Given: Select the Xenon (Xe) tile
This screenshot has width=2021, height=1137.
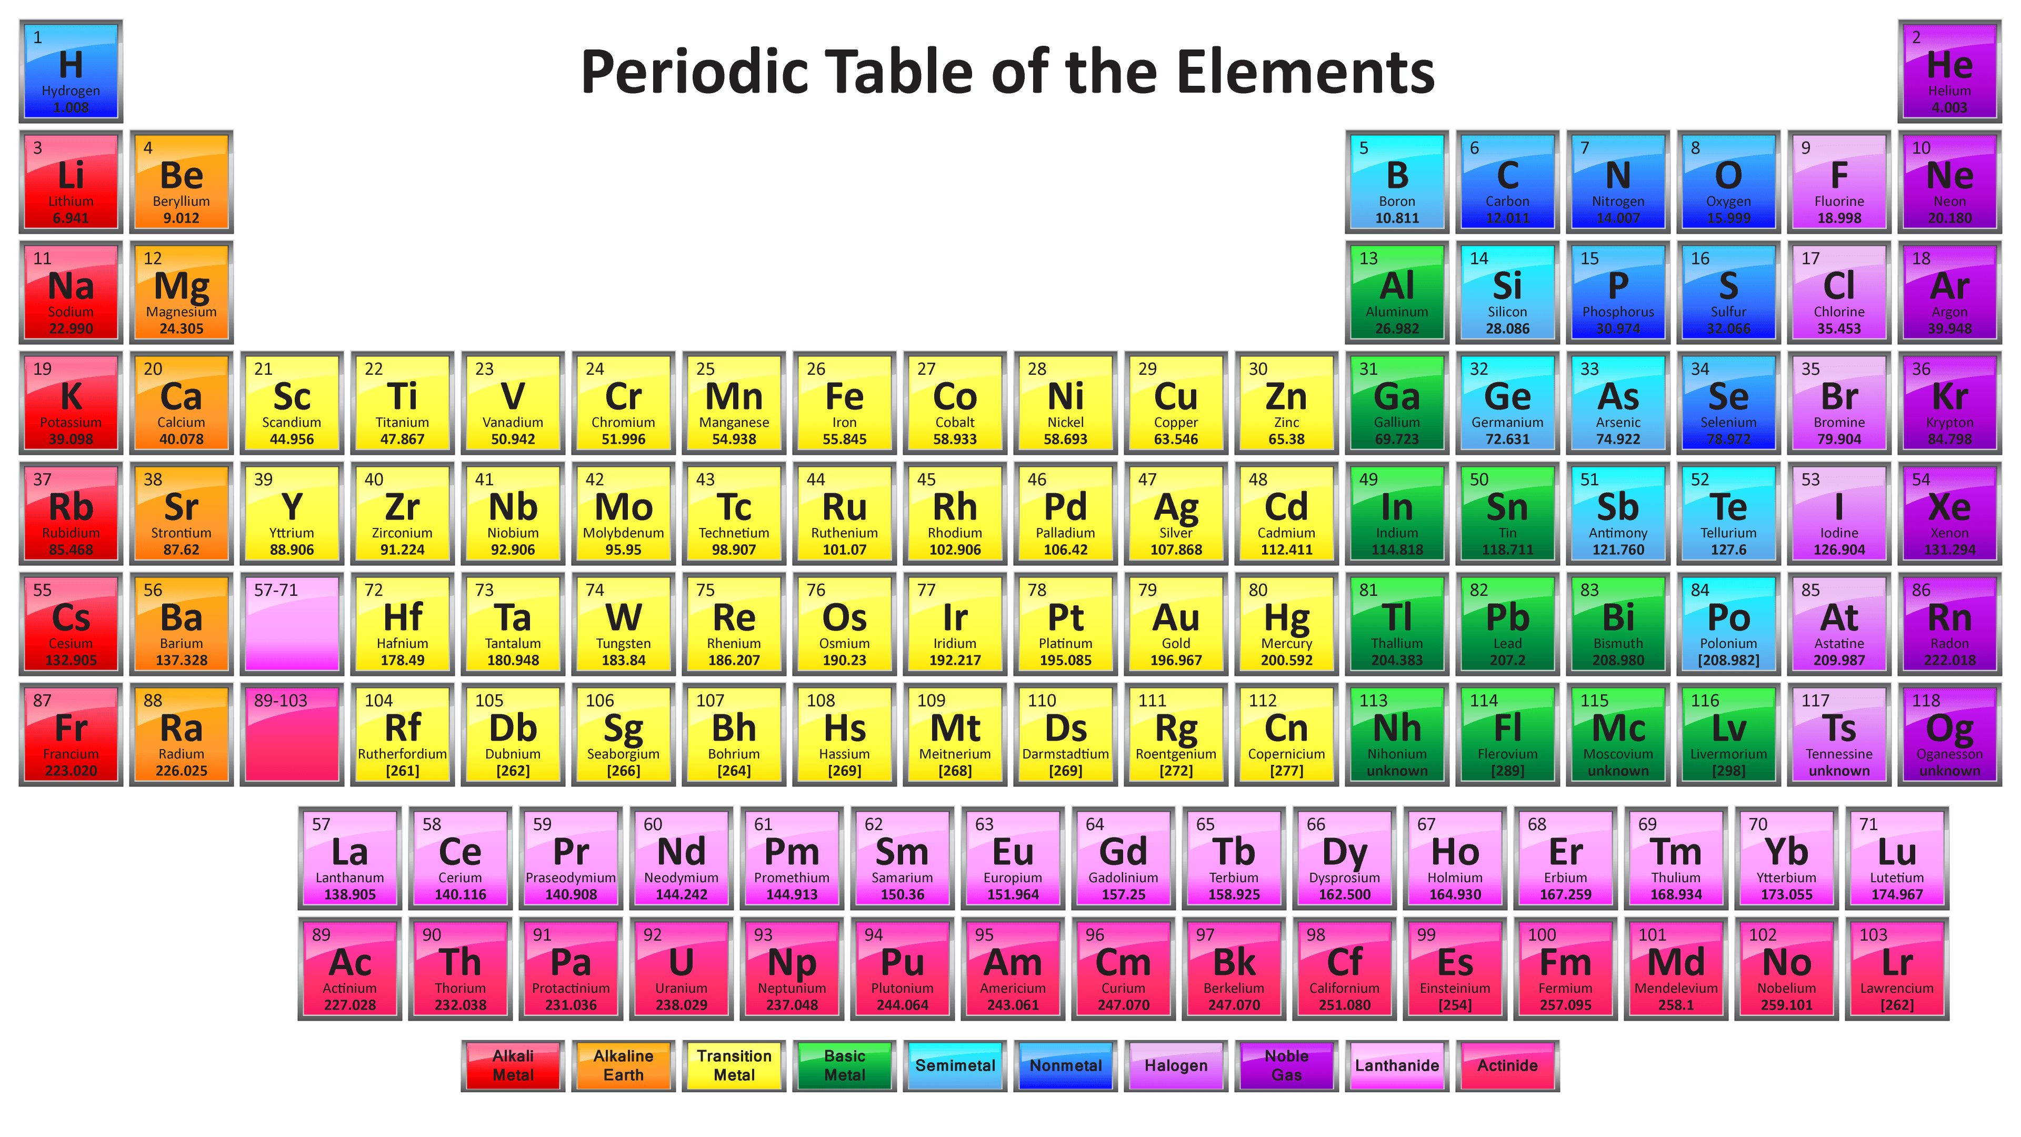Looking at the screenshot, I should (x=1949, y=514).
